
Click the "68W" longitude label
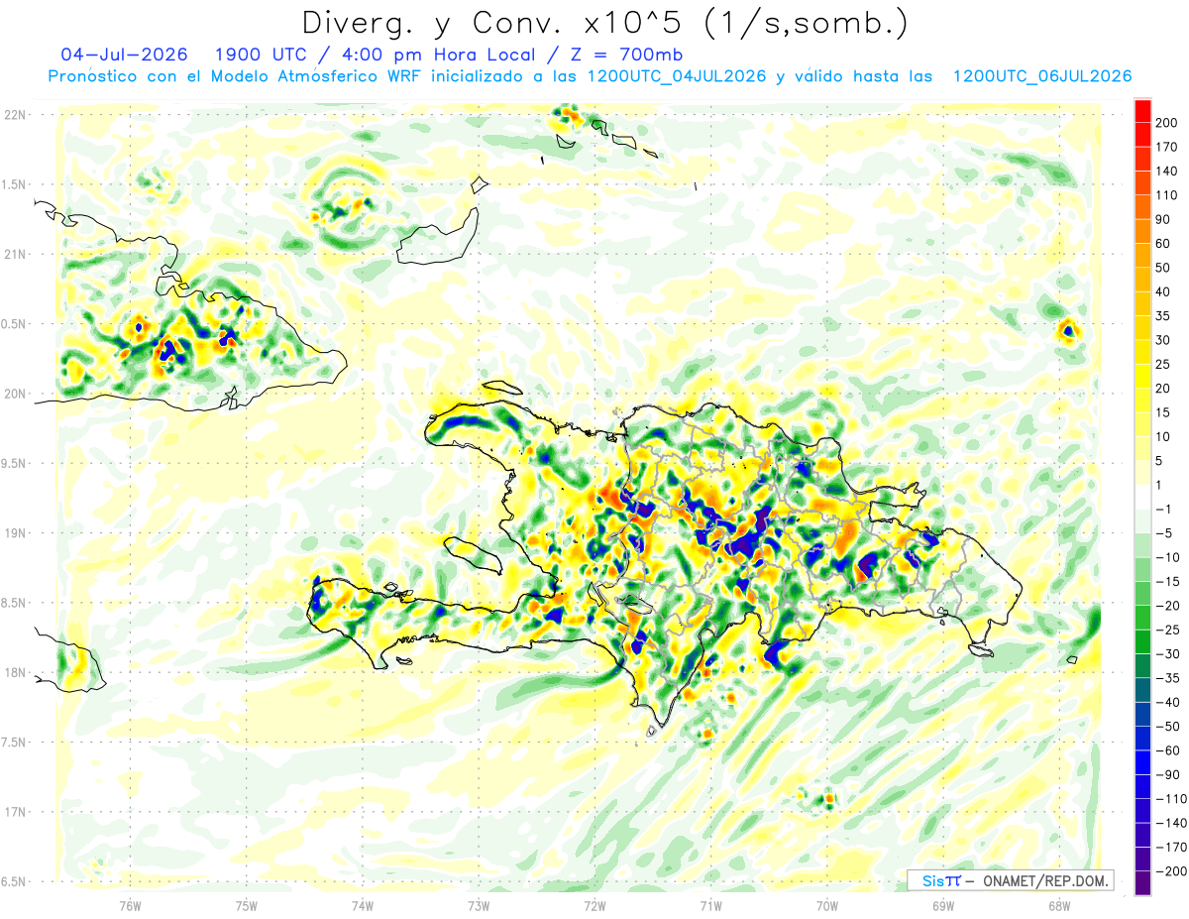[x=1059, y=905]
